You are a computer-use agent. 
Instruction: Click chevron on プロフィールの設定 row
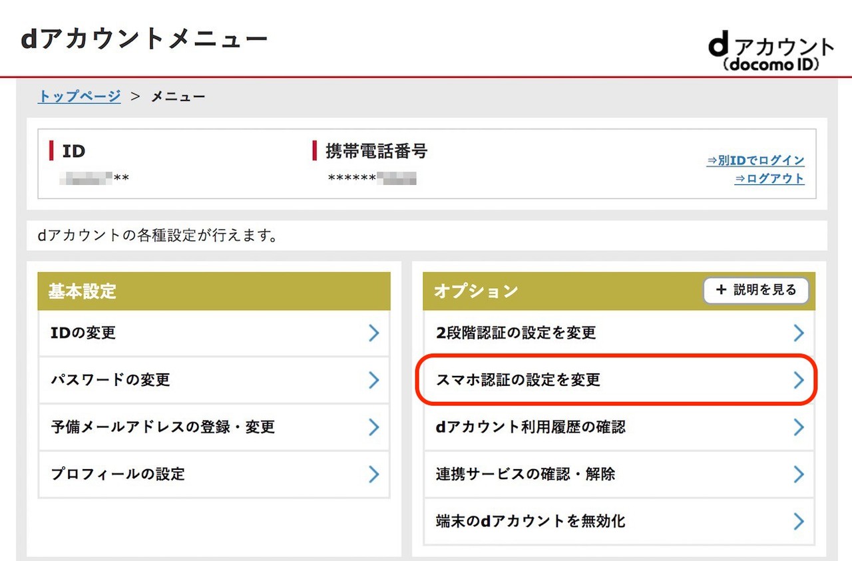tap(374, 474)
